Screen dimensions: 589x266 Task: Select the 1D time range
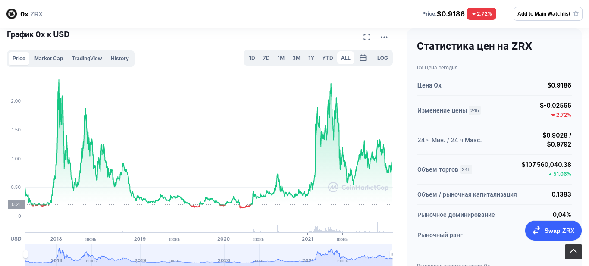coord(252,58)
